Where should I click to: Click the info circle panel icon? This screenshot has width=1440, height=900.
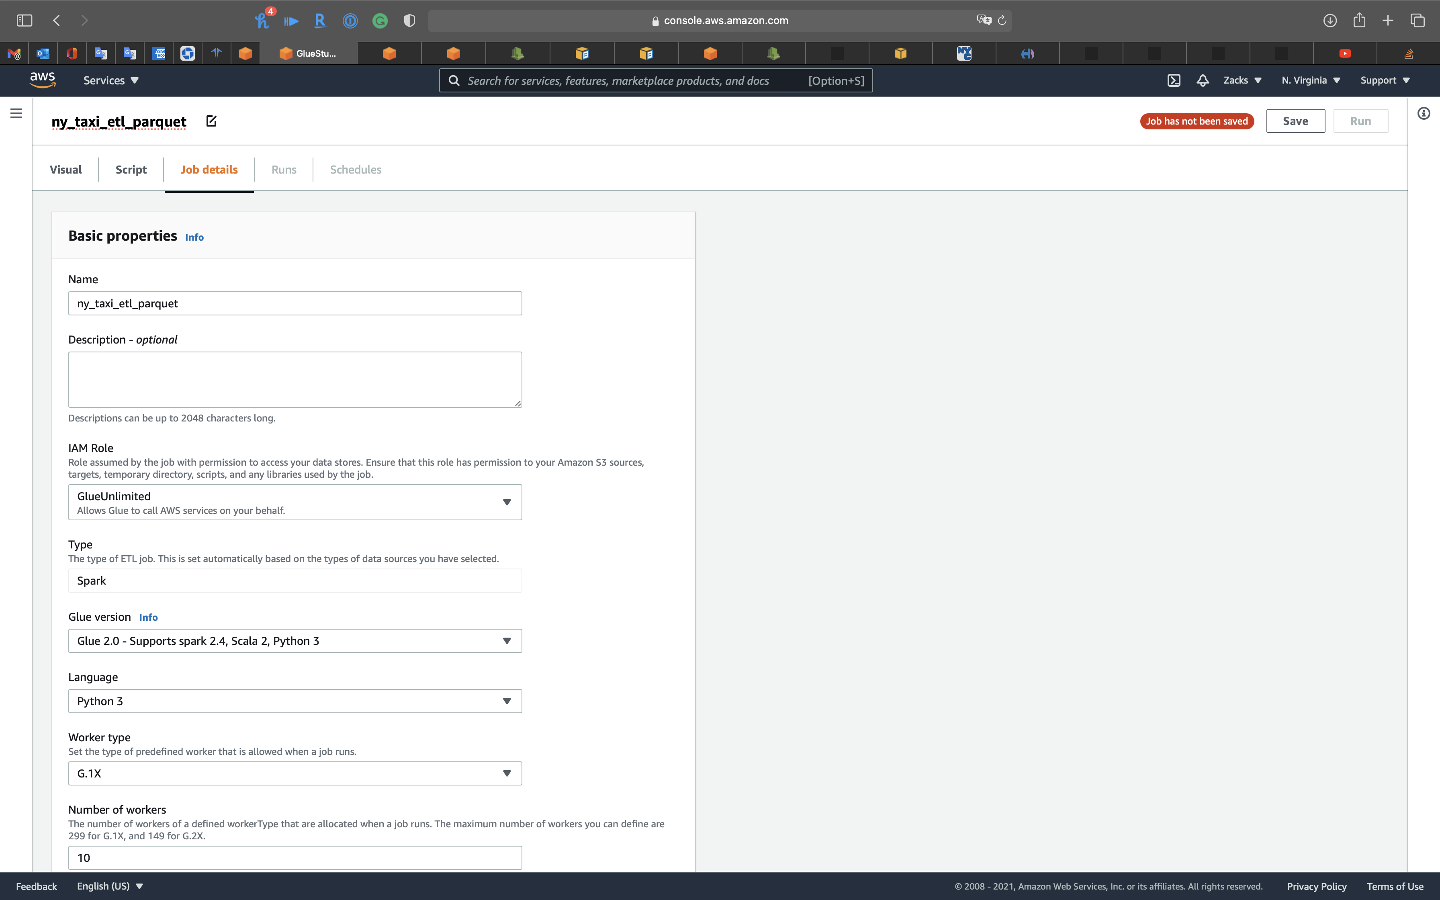tap(1424, 113)
